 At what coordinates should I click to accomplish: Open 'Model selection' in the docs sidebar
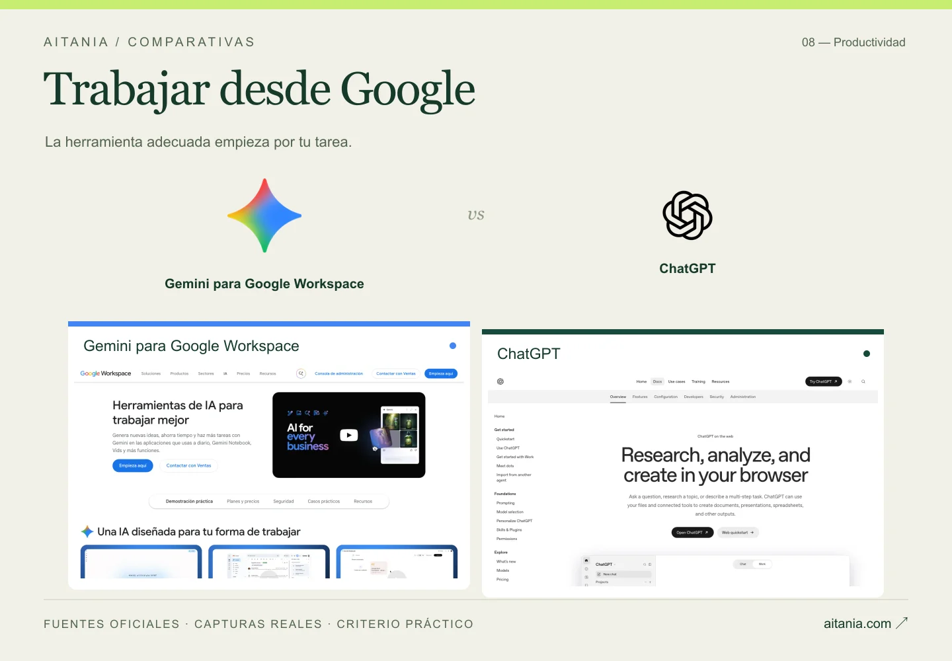pyautogui.click(x=510, y=512)
